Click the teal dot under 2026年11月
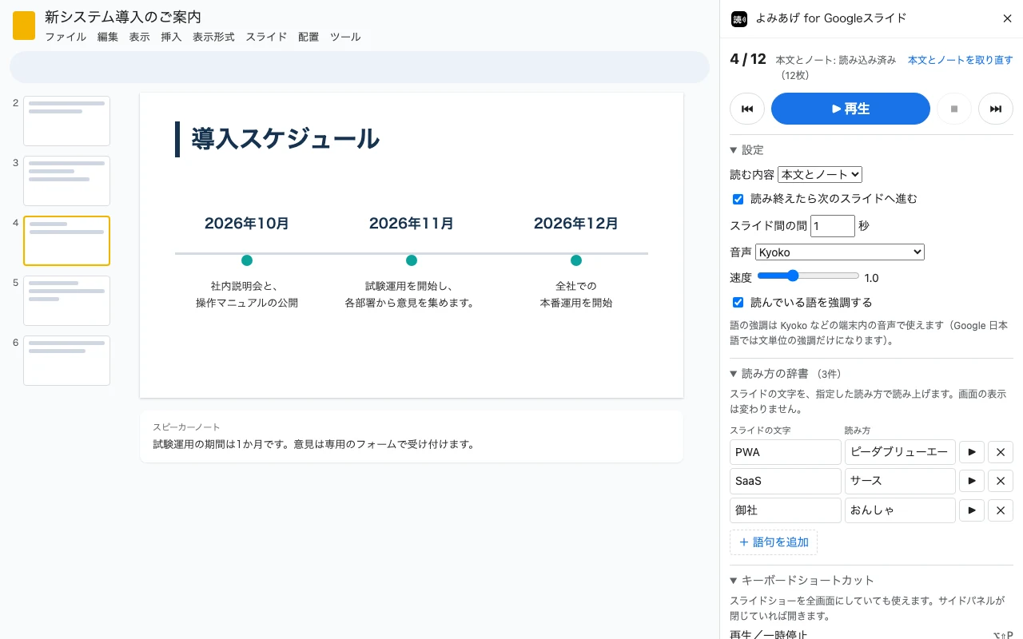Image resolution: width=1023 pixels, height=639 pixels. coord(412,260)
